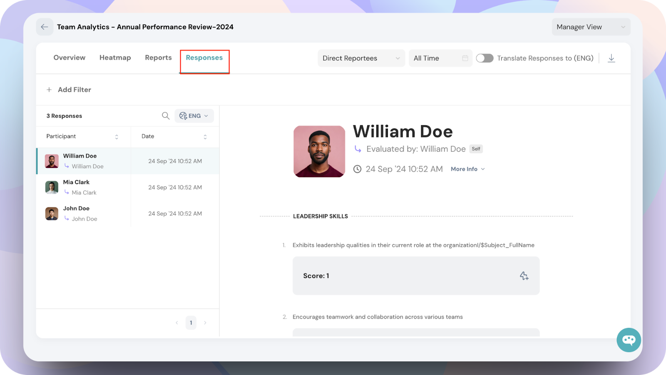Expand More Info details
This screenshot has height=375, width=666.
tap(468, 169)
